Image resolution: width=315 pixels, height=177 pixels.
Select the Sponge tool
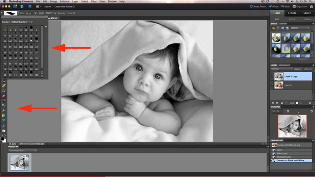[x=3, y=131]
